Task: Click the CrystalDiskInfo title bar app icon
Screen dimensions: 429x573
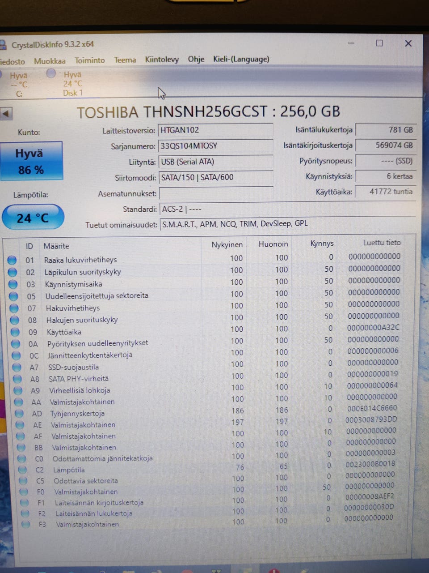Action: pyautogui.click(x=4, y=45)
